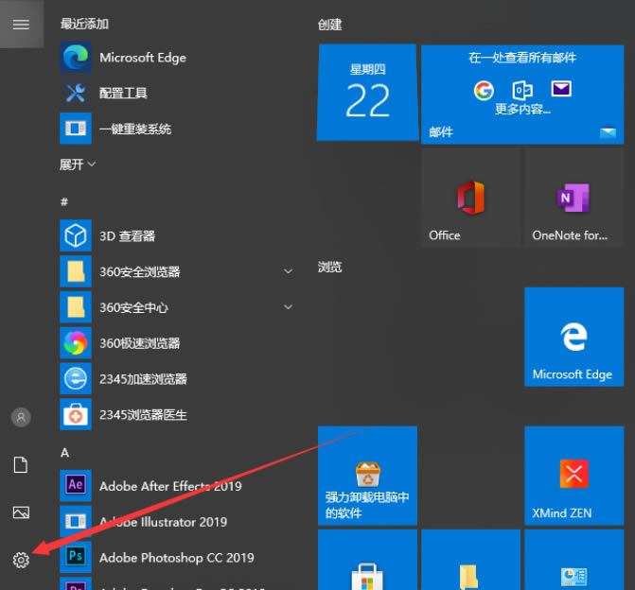The width and height of the screenshot is (635, 590).
Task: Click the Outlook icon in mail tile
Action: [x=522, y=90]
